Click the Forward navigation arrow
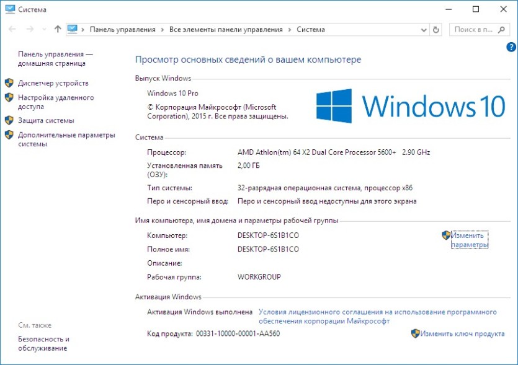 pyautogui.click(x=30, y=29)
